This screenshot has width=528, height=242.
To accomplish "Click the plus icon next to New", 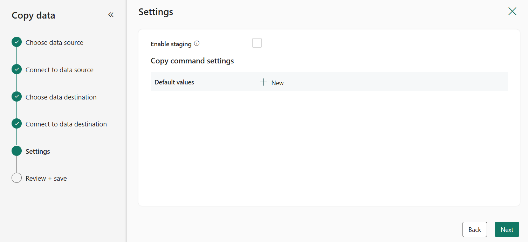I will [263, 82].
